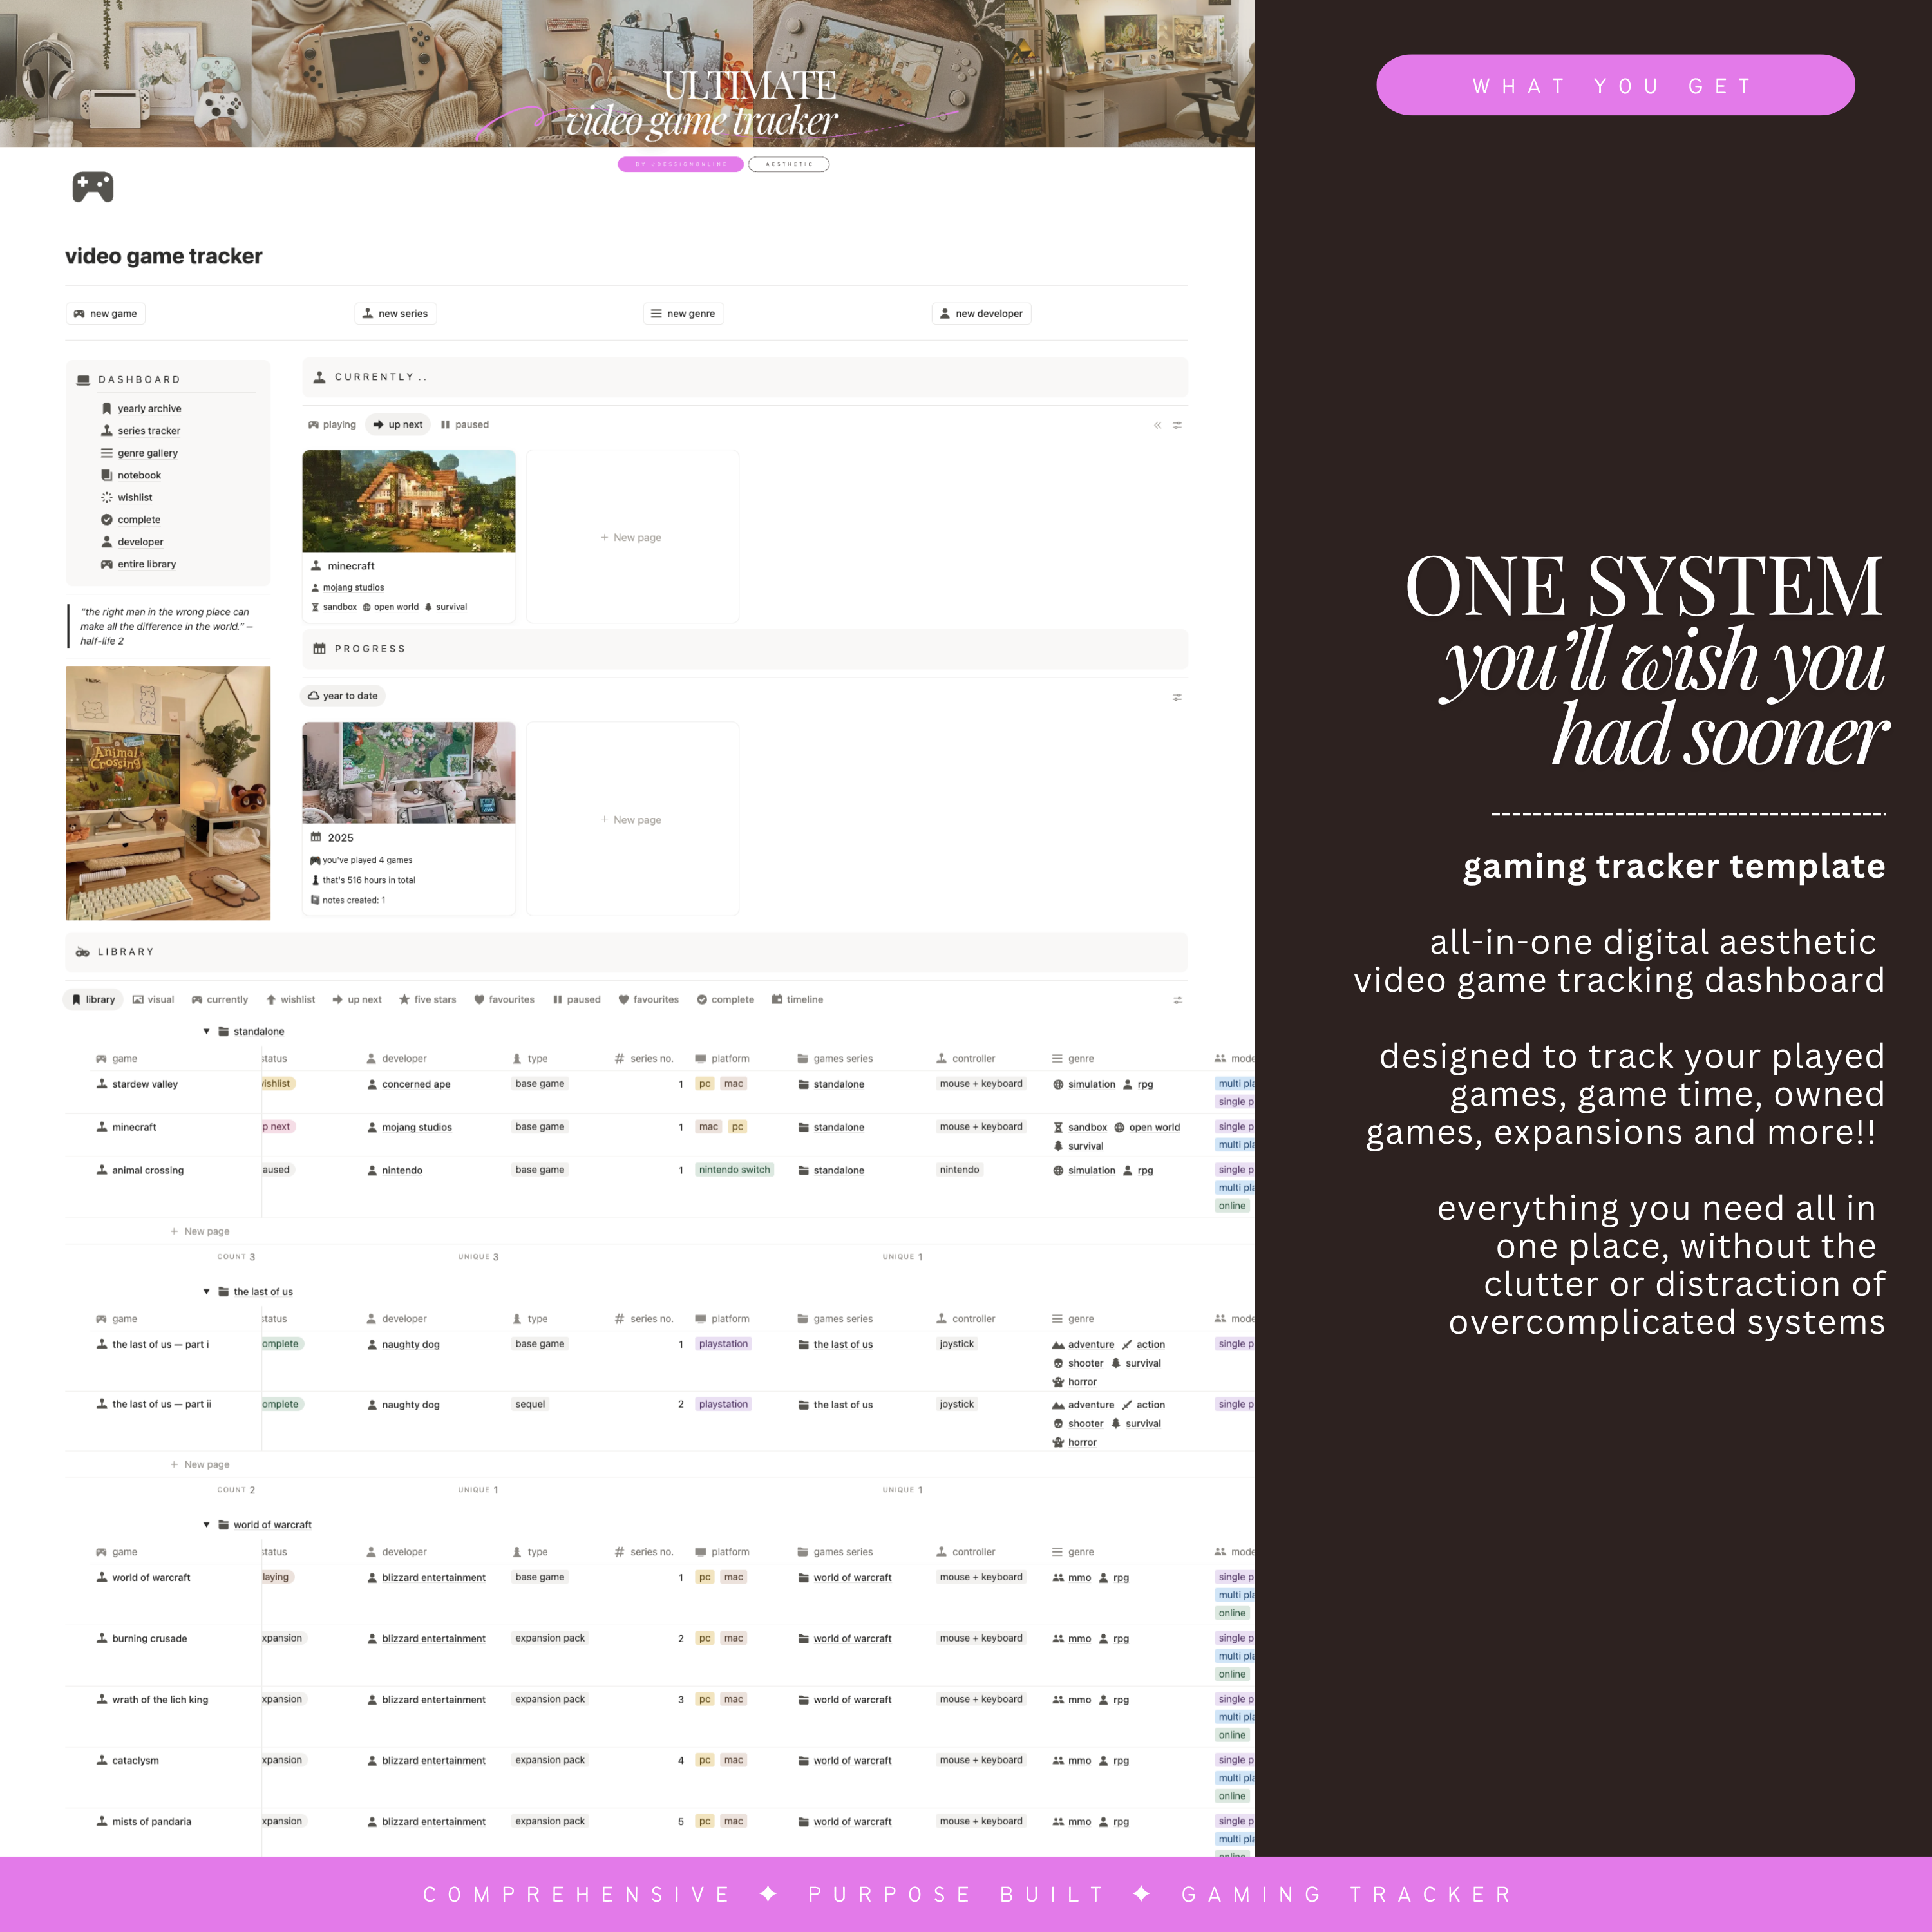The width and height of the screenshot is (1932, 1932).
Task: Open the 2025 progress card
Action: pyautogui.click(x=409, y=818)
